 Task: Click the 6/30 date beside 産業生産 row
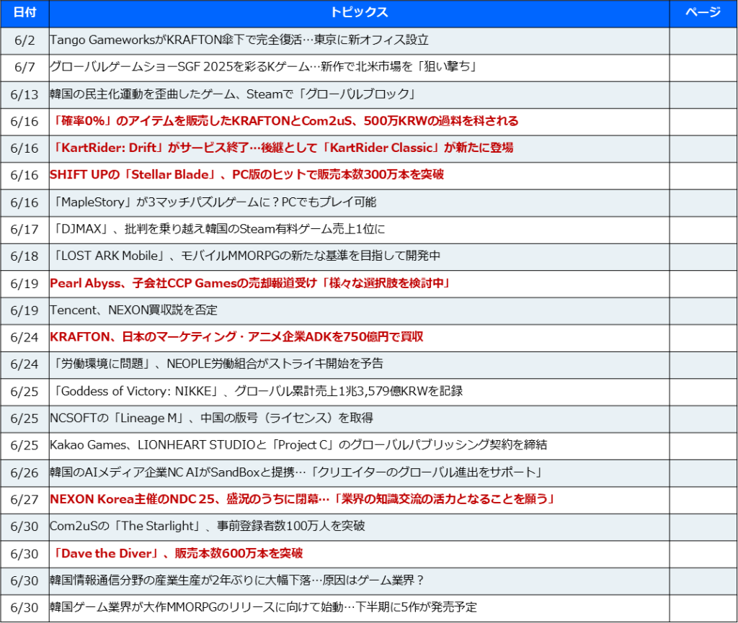[25, 581]
